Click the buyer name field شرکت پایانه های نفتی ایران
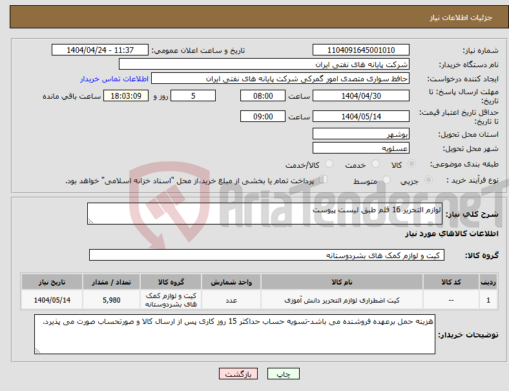The height and width of the screenshot is (391, 509). [264, 64]
